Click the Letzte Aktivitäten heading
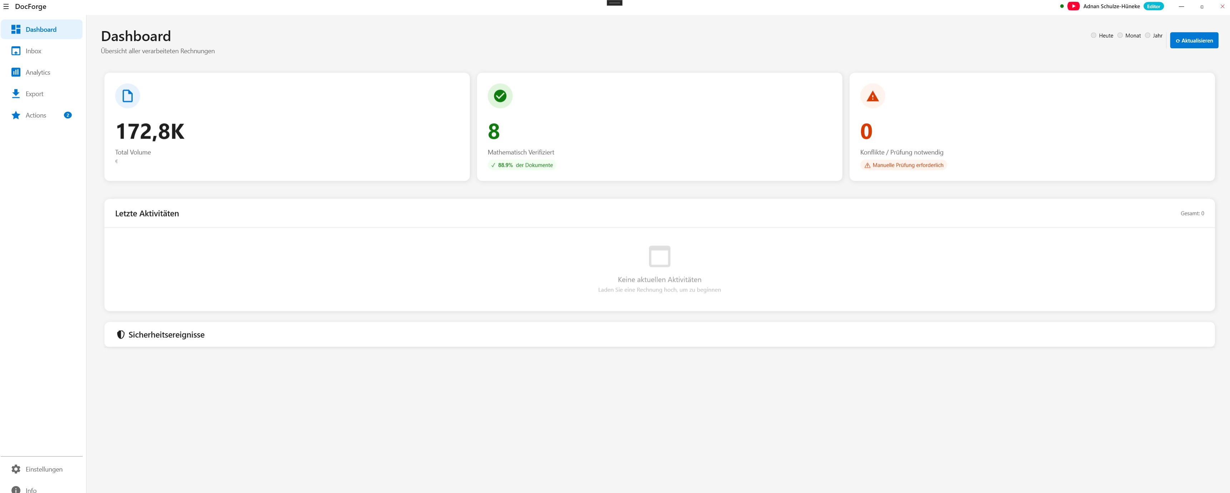 tap(147, 213)
